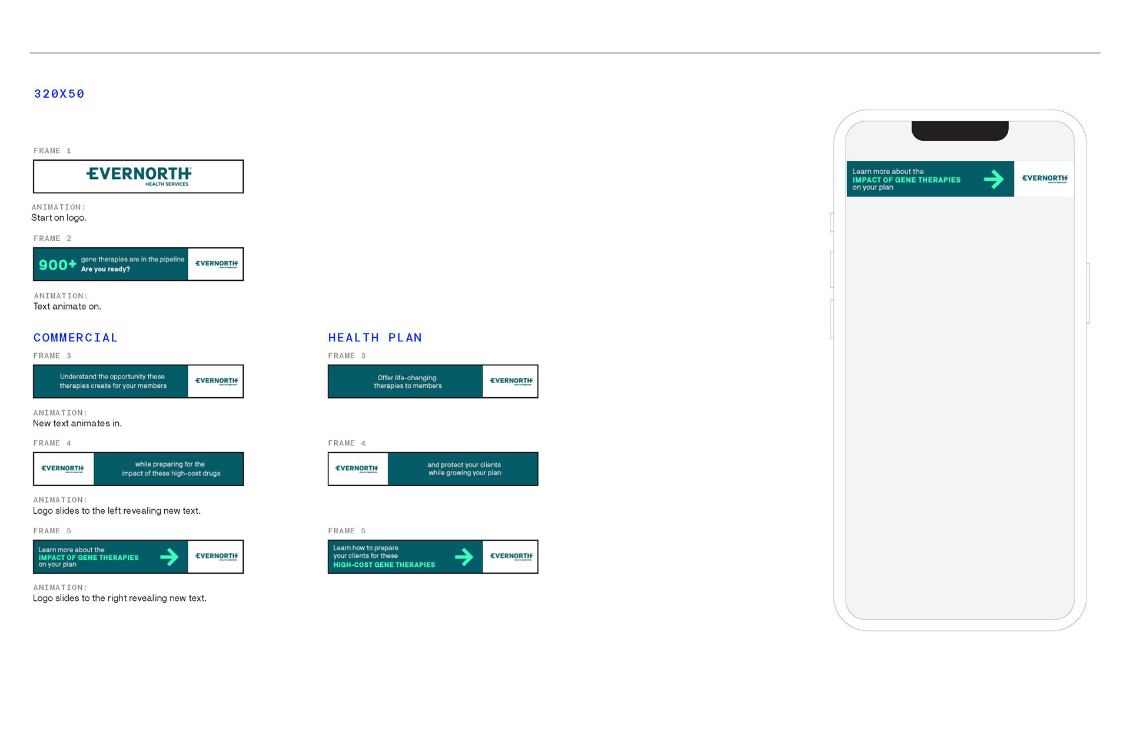Click the Frame 1 Evernorth logo banner

coord(138,177)
